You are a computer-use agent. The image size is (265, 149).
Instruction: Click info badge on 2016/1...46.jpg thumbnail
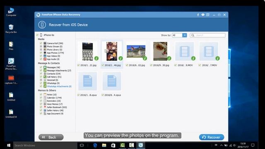[120, 58]
